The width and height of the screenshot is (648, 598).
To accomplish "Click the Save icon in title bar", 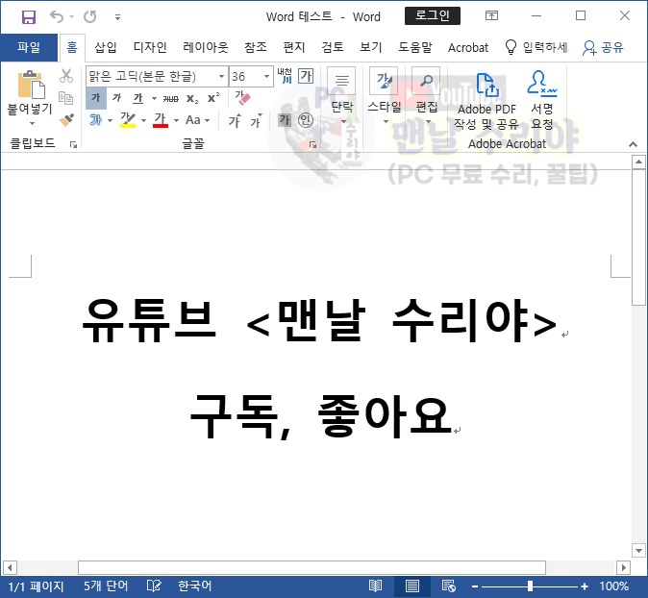I will pos(29,17).
